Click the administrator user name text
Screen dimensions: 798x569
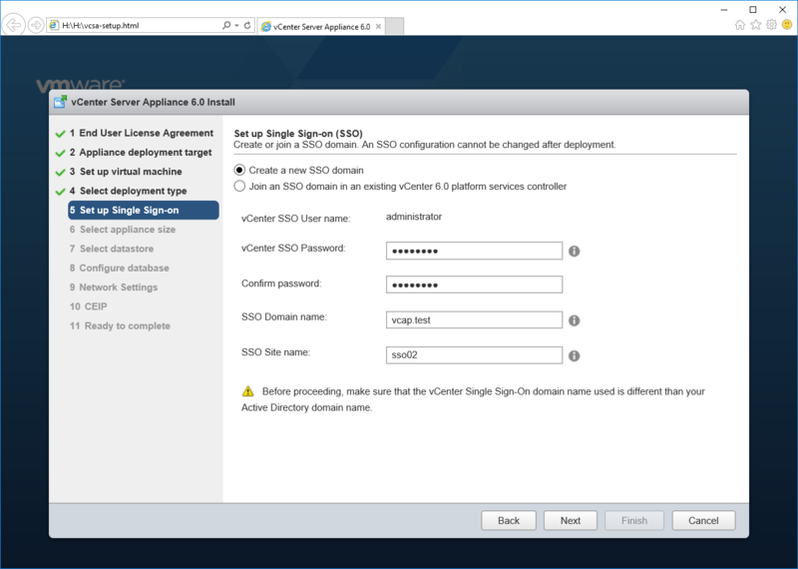(414, 217)
